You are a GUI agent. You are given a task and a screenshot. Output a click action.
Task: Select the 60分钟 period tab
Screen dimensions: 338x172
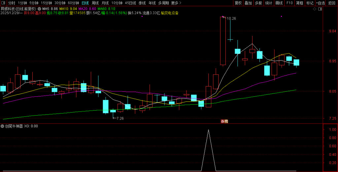click(x=73, y=3)
